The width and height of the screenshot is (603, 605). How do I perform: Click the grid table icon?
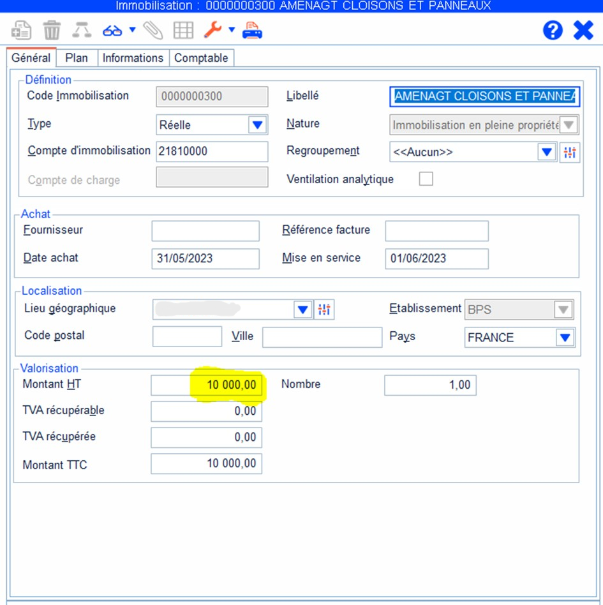point(183,30)
